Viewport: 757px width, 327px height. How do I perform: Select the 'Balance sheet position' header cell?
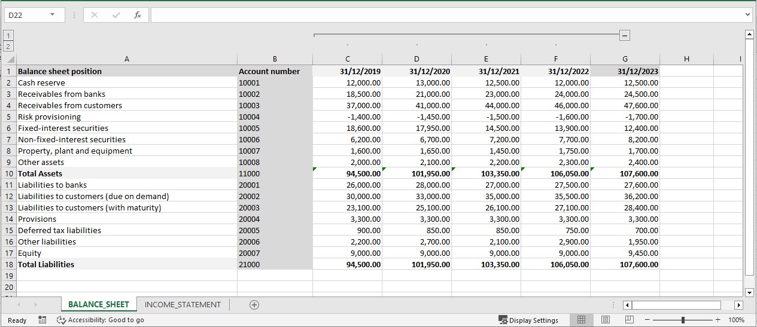pos(127,71)
